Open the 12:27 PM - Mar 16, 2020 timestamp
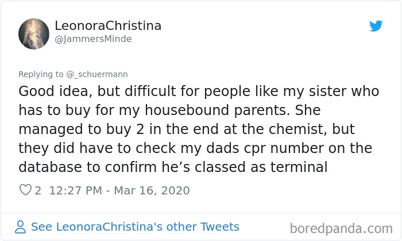The height and width of the screenshot is (241, 402). 119,190
